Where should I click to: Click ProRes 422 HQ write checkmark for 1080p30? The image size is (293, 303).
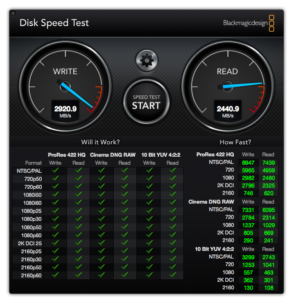pos(55,218)
